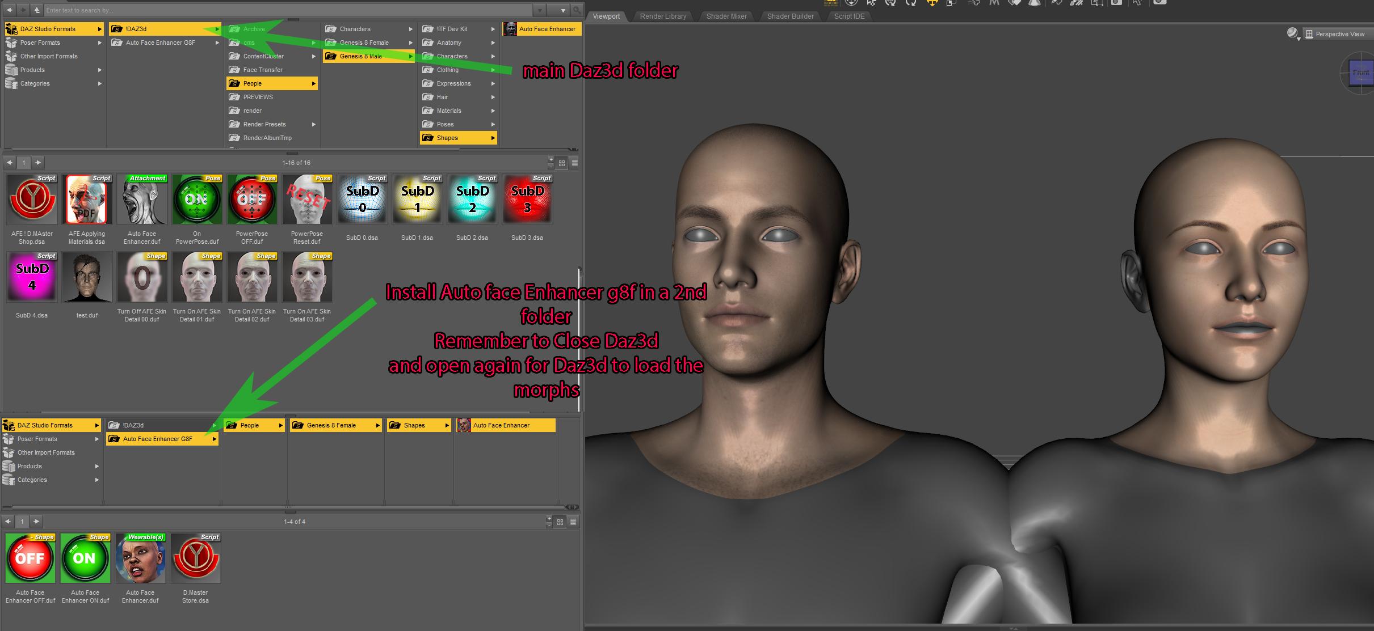
Task: Select Auto Face Enhancer G8F folder
Action: pyautogui.click(x=160, y=43)
